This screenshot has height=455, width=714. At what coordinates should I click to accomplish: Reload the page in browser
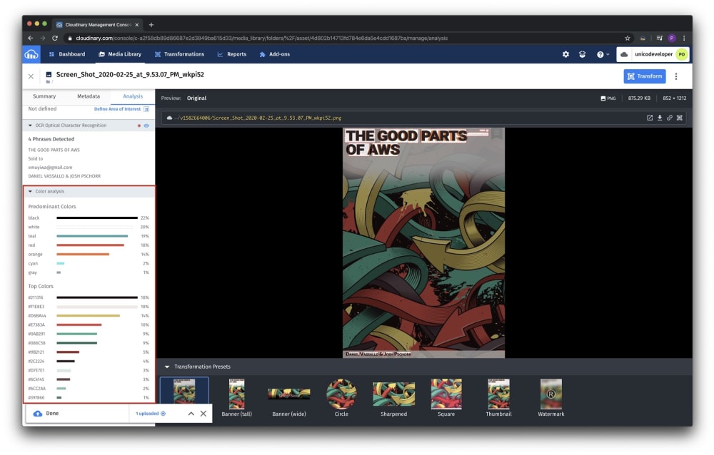[55, 39]
